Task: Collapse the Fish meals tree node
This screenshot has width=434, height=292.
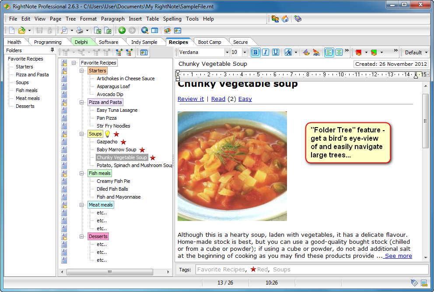Action: (x=82, y=173)
